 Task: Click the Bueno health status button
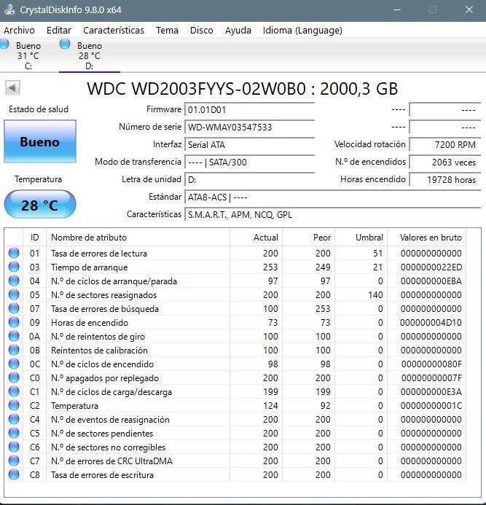tap(40, 141)
